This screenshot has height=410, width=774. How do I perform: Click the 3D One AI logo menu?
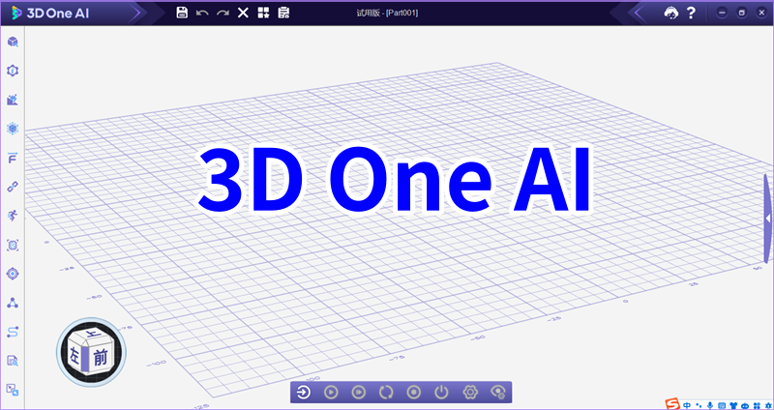[50, 14]
